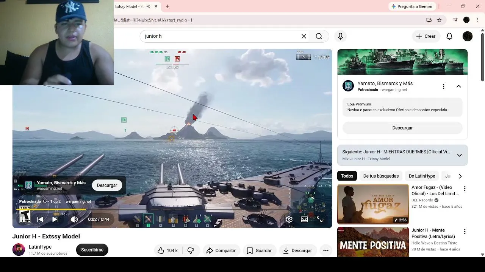Switch to the Extssy Model browser tab
Viewport: 485px width, 272px height.
click(129, 6)
